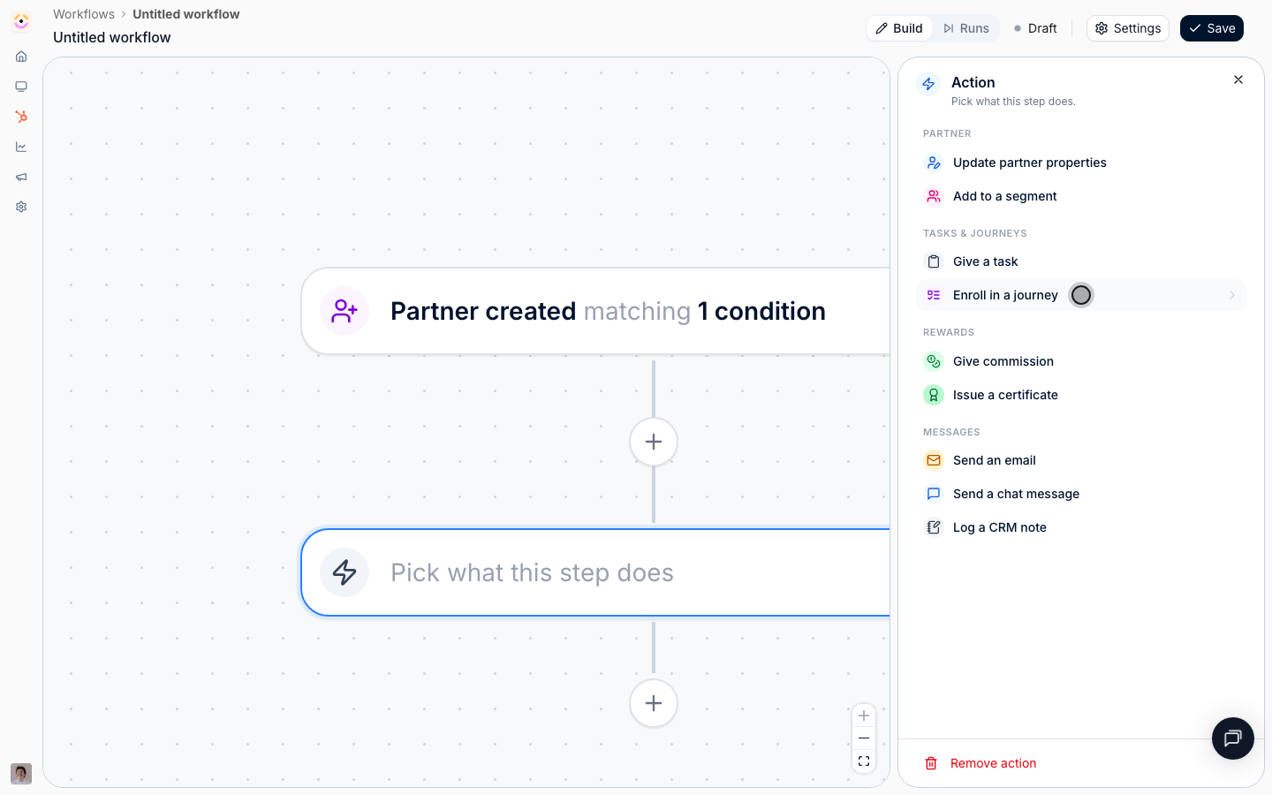Screen dimensions: 1272x795
Task: Open workflow Settings button
Action: (x=1128, y=28)
